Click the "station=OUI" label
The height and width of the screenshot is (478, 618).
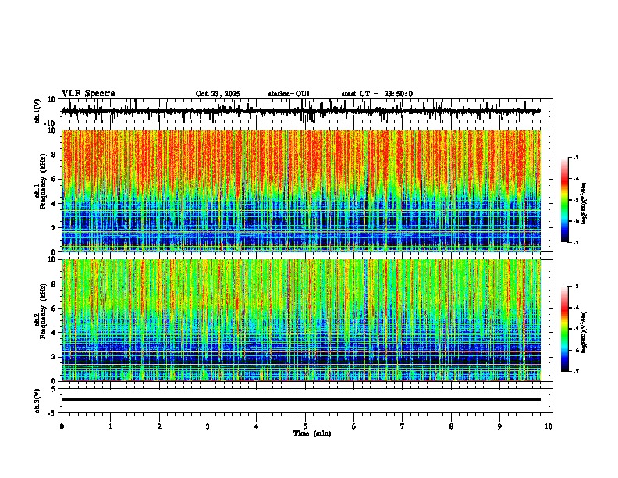pyautogui.click(x=289, y=94)
